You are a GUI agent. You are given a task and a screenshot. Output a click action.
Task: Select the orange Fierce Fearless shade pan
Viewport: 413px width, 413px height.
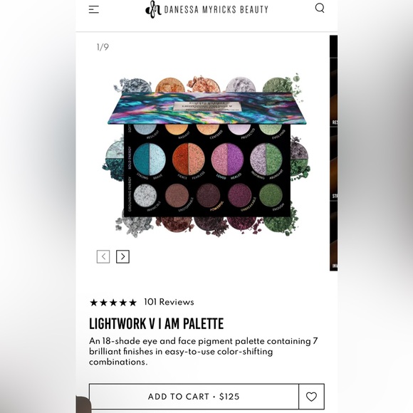pos(188,160)
